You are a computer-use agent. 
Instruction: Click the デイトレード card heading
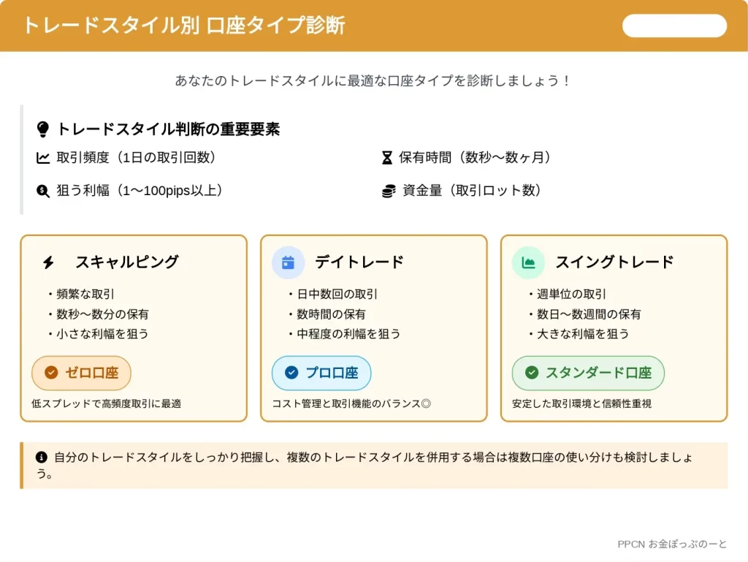pyautogui.click(x=359, y=262)
